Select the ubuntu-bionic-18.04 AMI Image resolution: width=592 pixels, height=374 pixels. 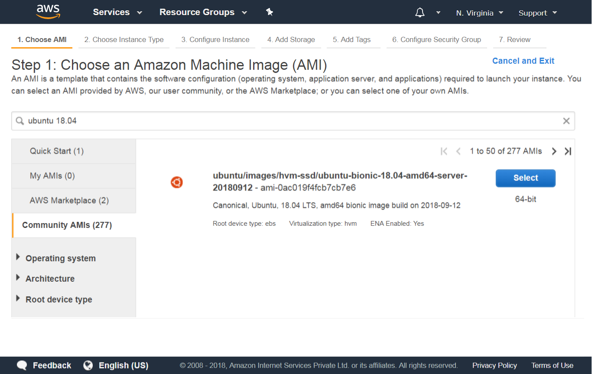[x=525, y=178]
